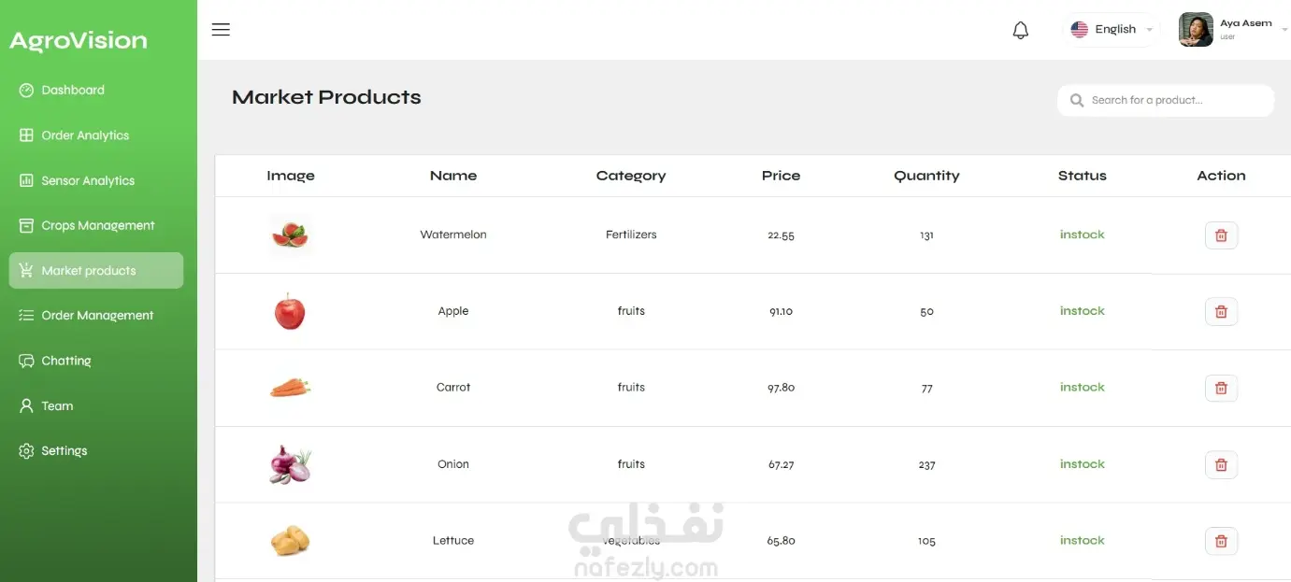
Task: Click trash icon for Onion row
Action: 1221,464
